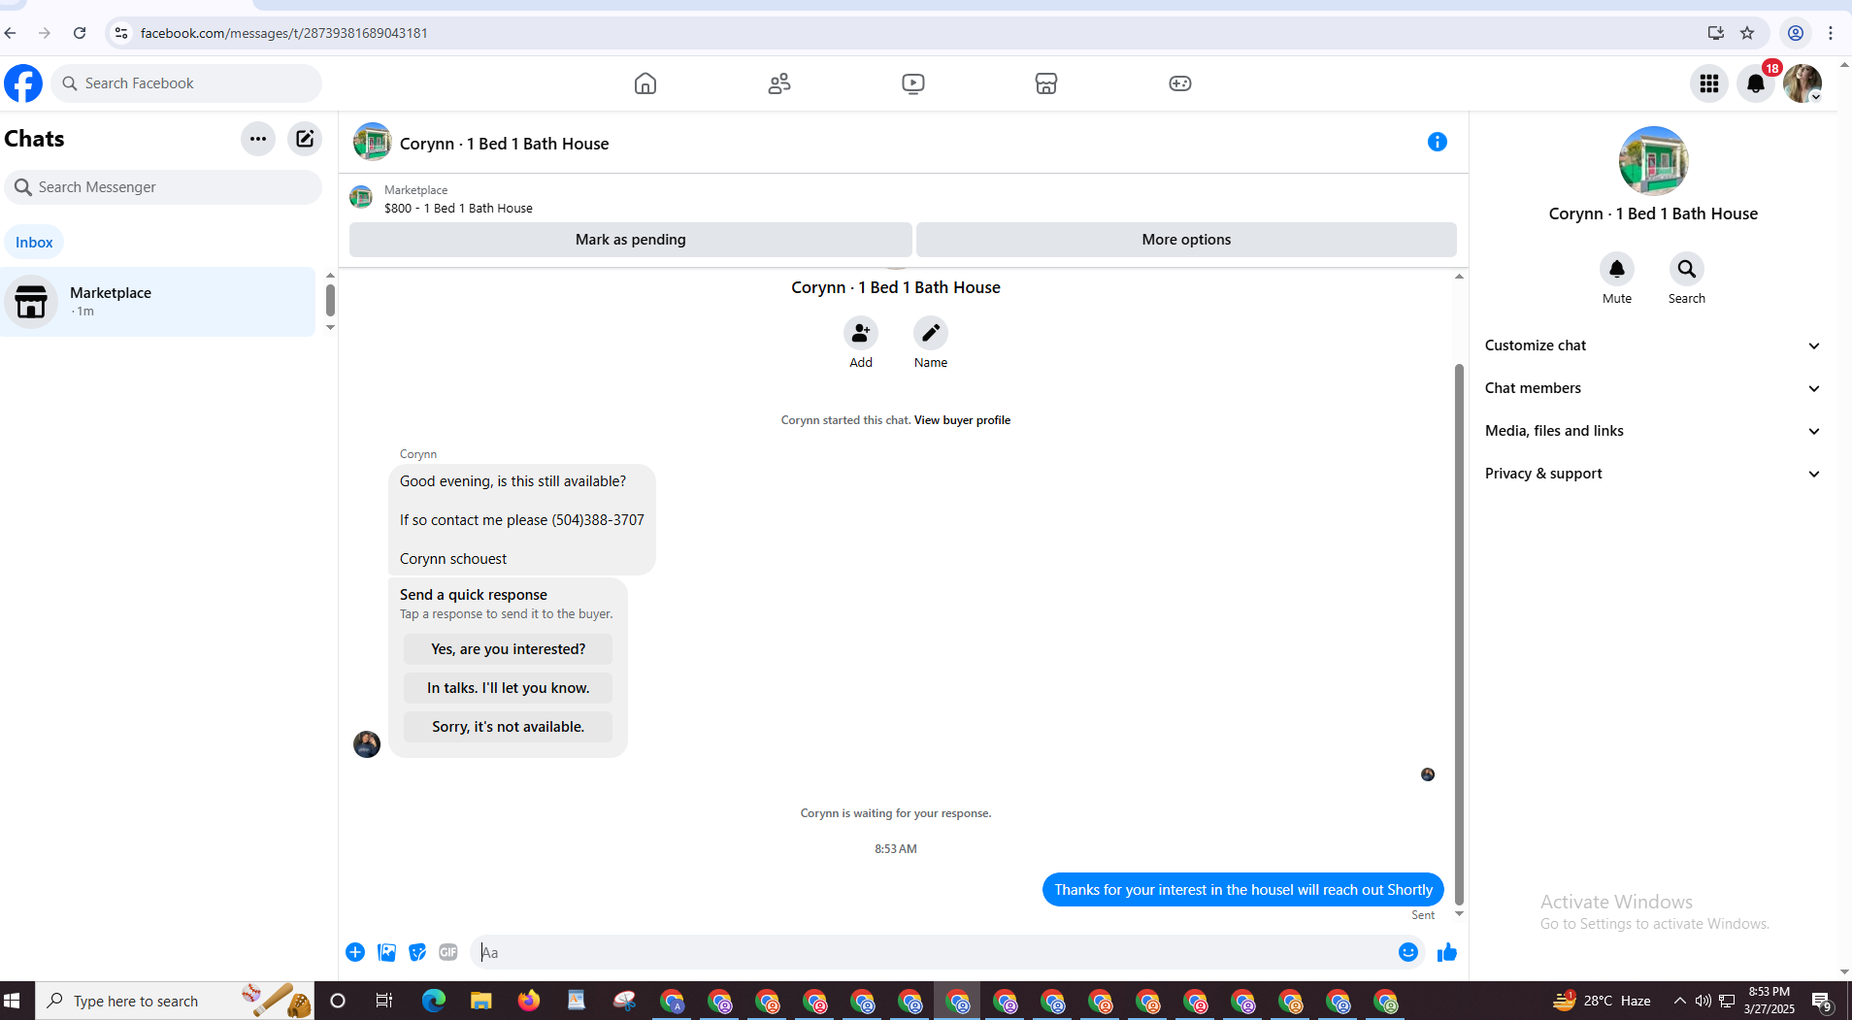Image resolution: width=1852 pixels, height=1020 pixels.
Task: Open Chats options three-dot menu
Action: click(x=258, y=139)
